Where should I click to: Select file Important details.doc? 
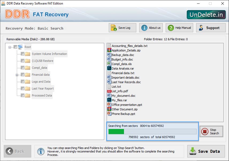click(125, 78)
